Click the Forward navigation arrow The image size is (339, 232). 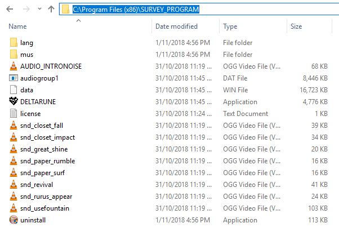point(26,9)
